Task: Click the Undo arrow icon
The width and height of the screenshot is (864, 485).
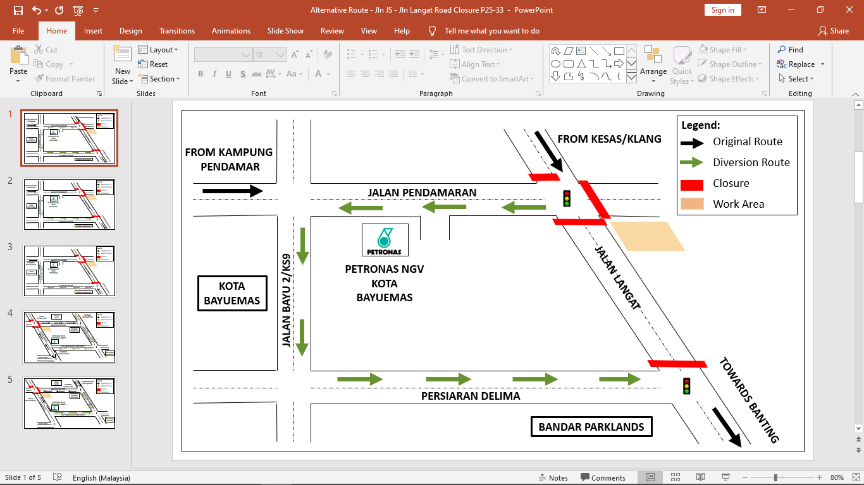Action: click(x=36, y=10)
